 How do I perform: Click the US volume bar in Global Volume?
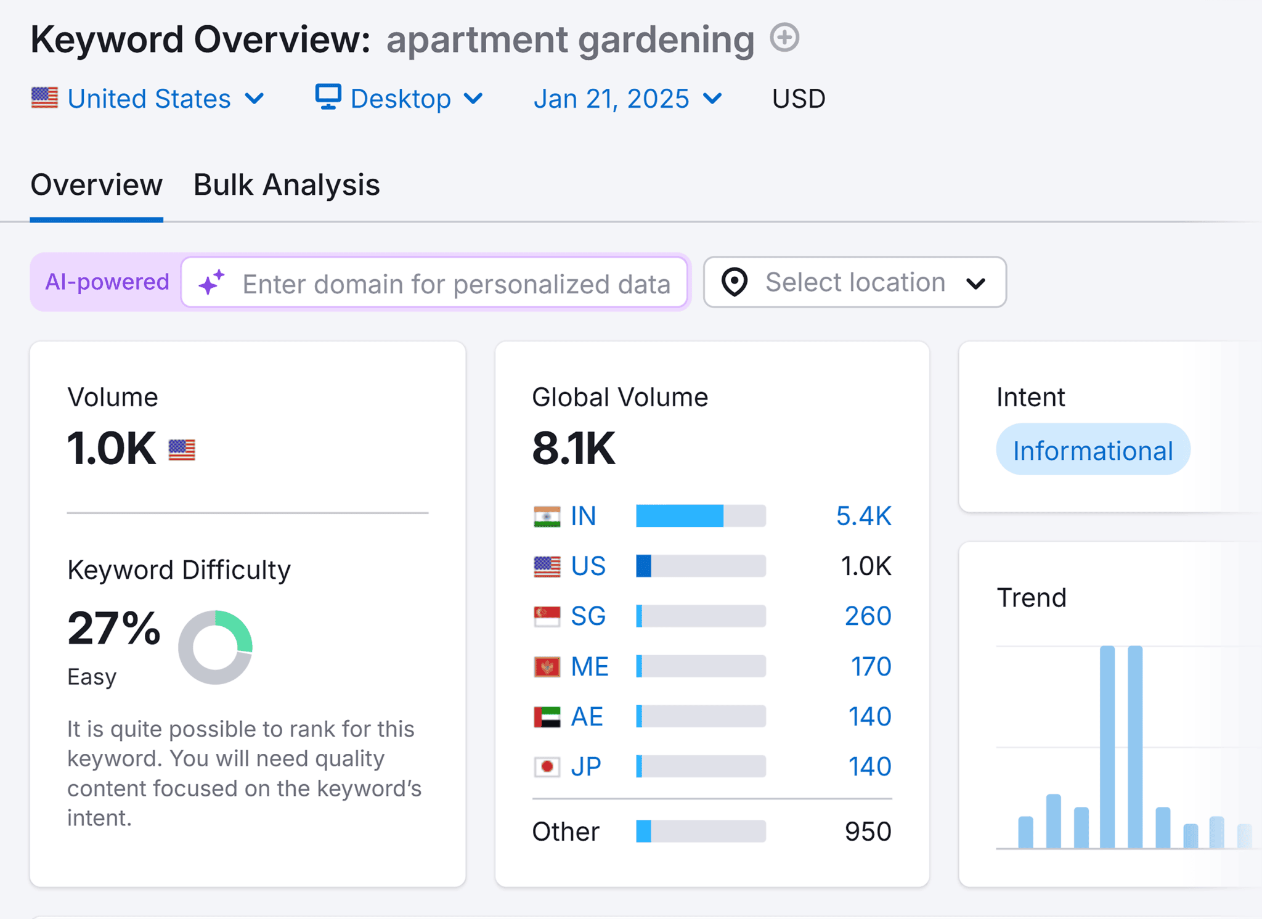click(x=701, y=566)
